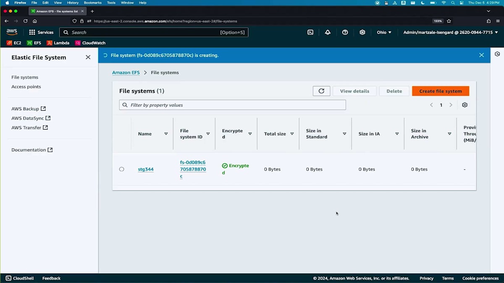Open the CloudWatch favorite shortcut
Viewport: 504px width, 283px height.
[x=90, y=43]
